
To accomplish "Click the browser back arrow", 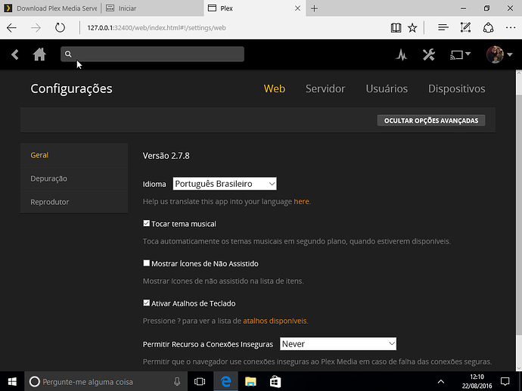I will pyautogui.click(x=11, y=28).
